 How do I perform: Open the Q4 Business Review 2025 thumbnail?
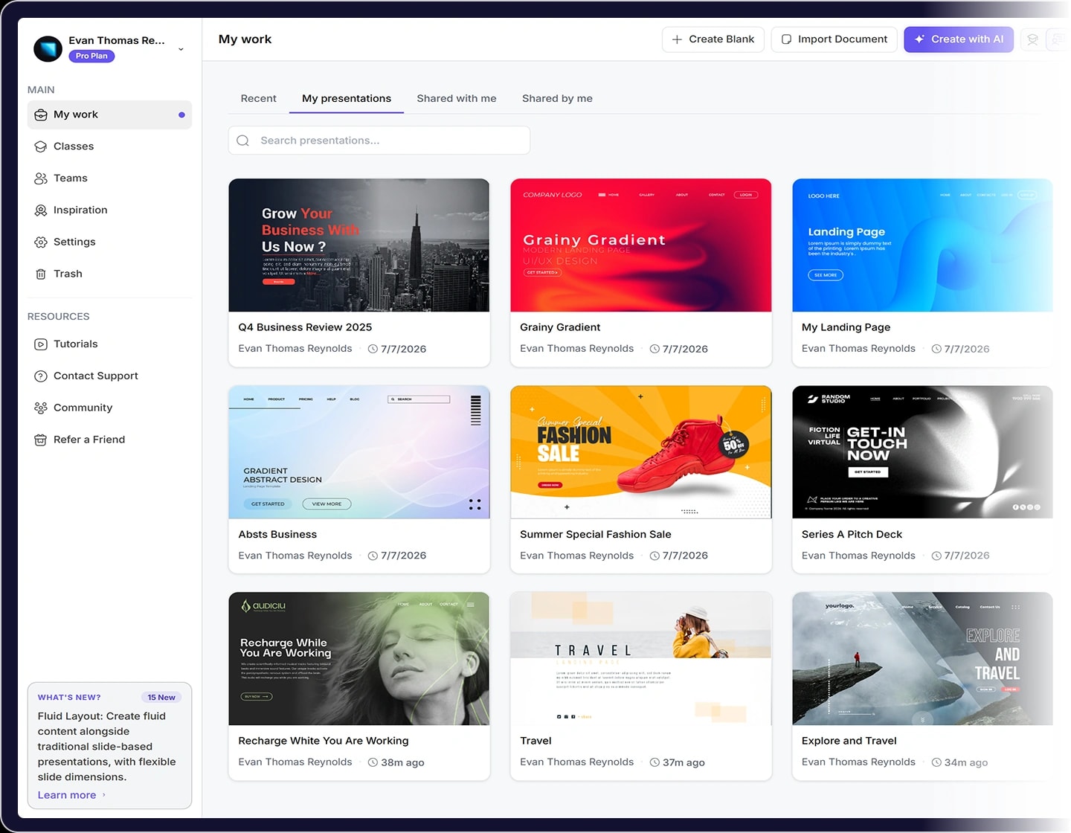tap(359, 245)
